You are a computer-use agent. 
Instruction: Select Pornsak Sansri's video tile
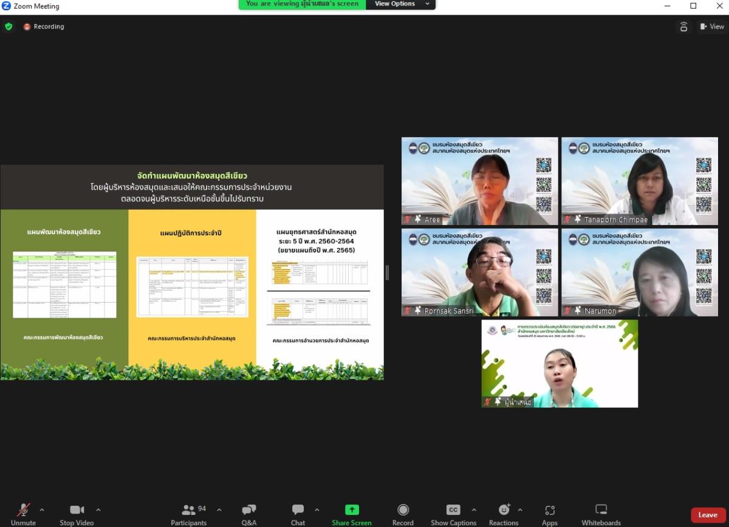pos(479,272)
